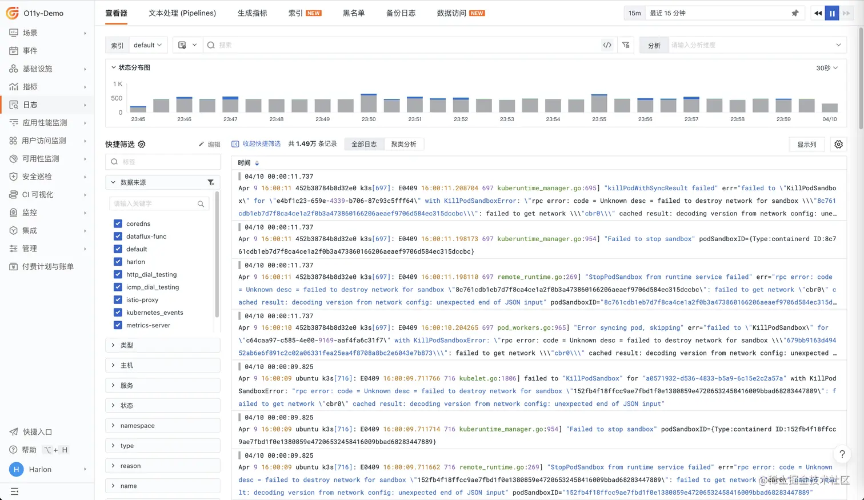Collapse the 状态分布图 section
The height and width of the screenshot is (500, 864).
click(x=114, y=67)
